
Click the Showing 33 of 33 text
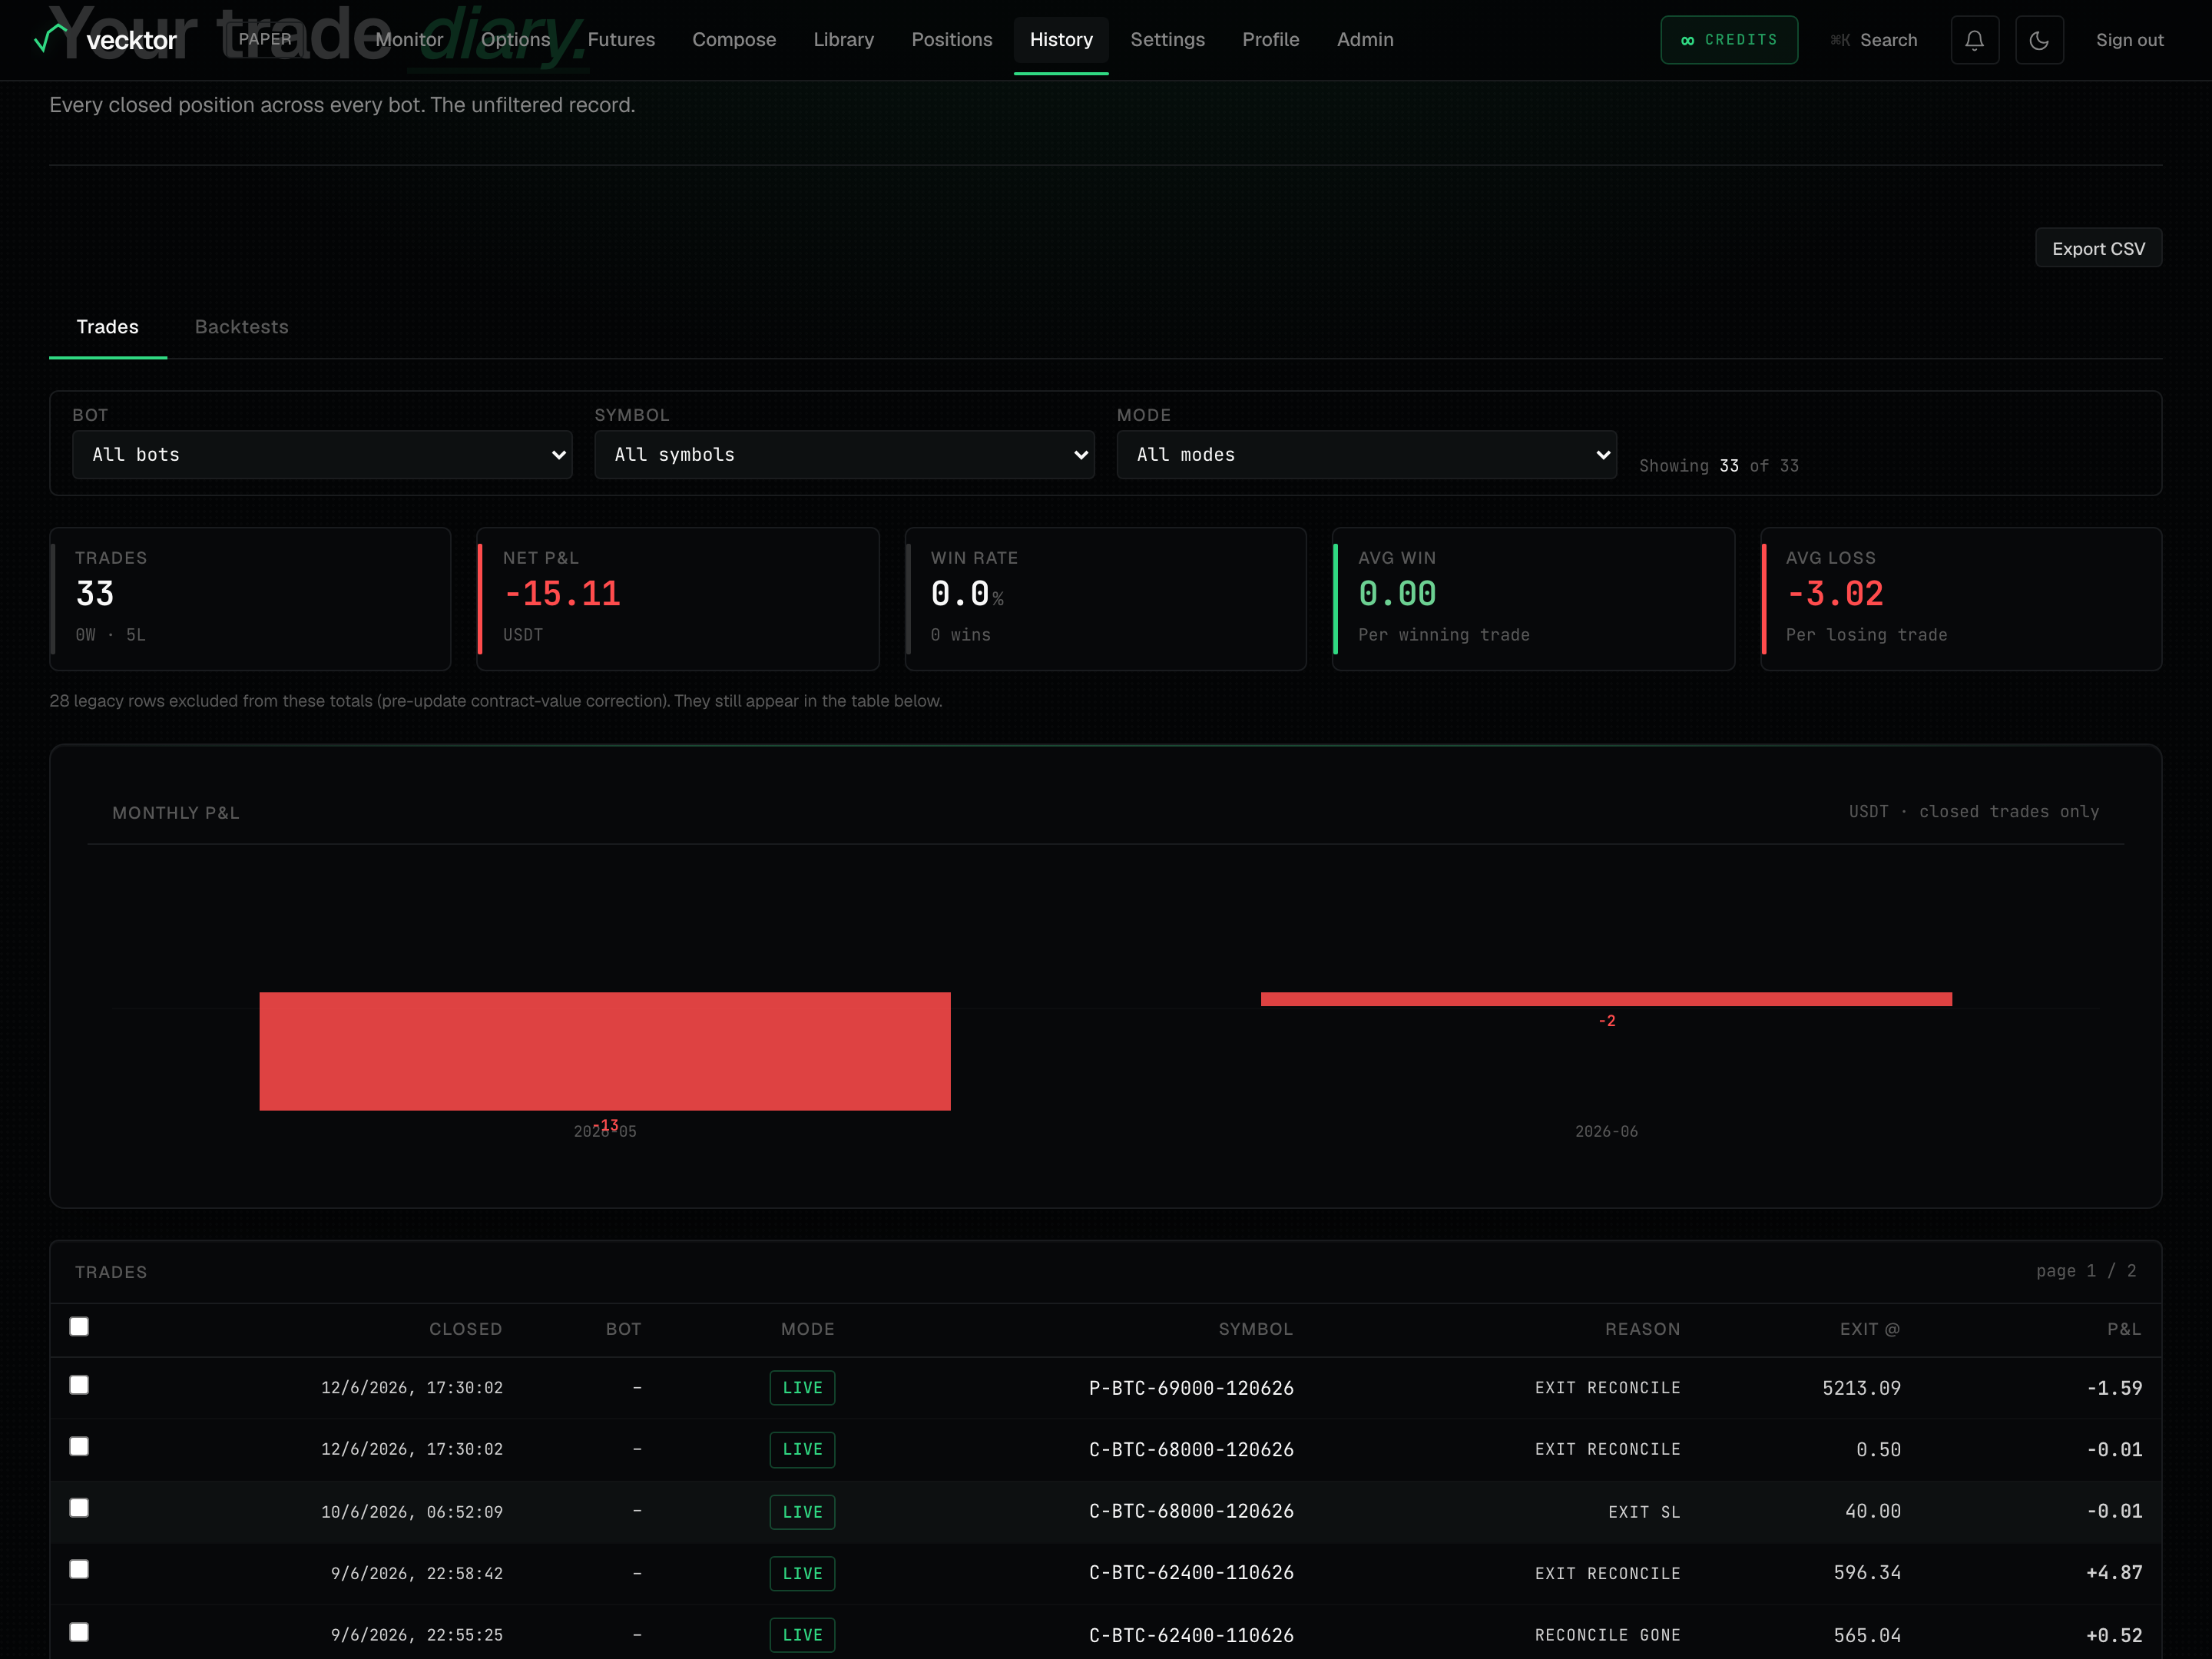(x=1718, y=466)
